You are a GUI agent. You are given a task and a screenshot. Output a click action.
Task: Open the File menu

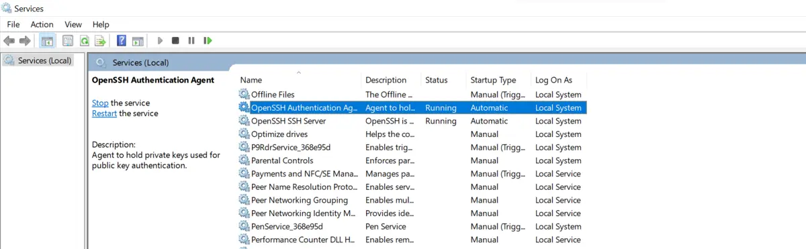click(13, 24)
